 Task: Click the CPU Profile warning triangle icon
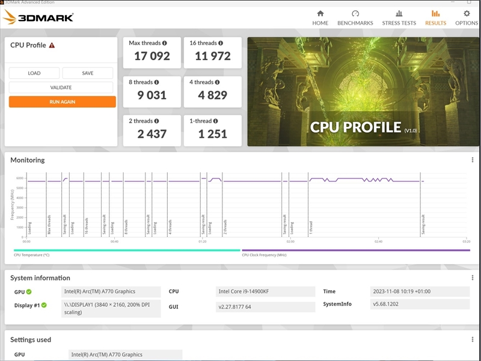tap(52, 46)
